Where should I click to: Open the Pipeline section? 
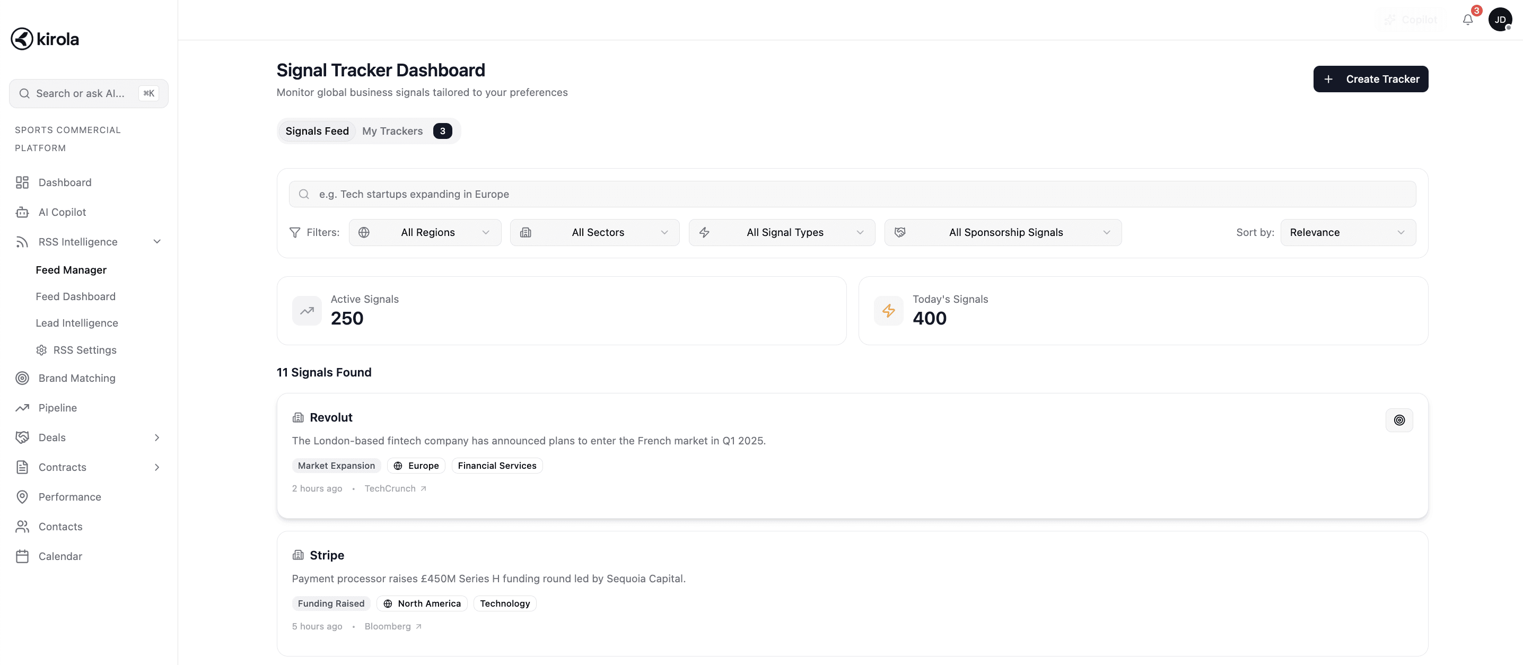(57, 408)
